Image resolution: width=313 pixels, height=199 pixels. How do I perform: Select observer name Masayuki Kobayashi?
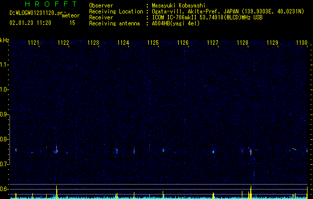(179, 5)
